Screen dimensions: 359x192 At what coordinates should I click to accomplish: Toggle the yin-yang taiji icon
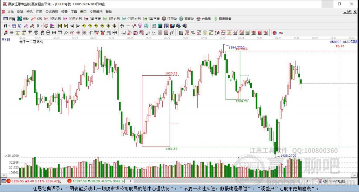(275, 33)
